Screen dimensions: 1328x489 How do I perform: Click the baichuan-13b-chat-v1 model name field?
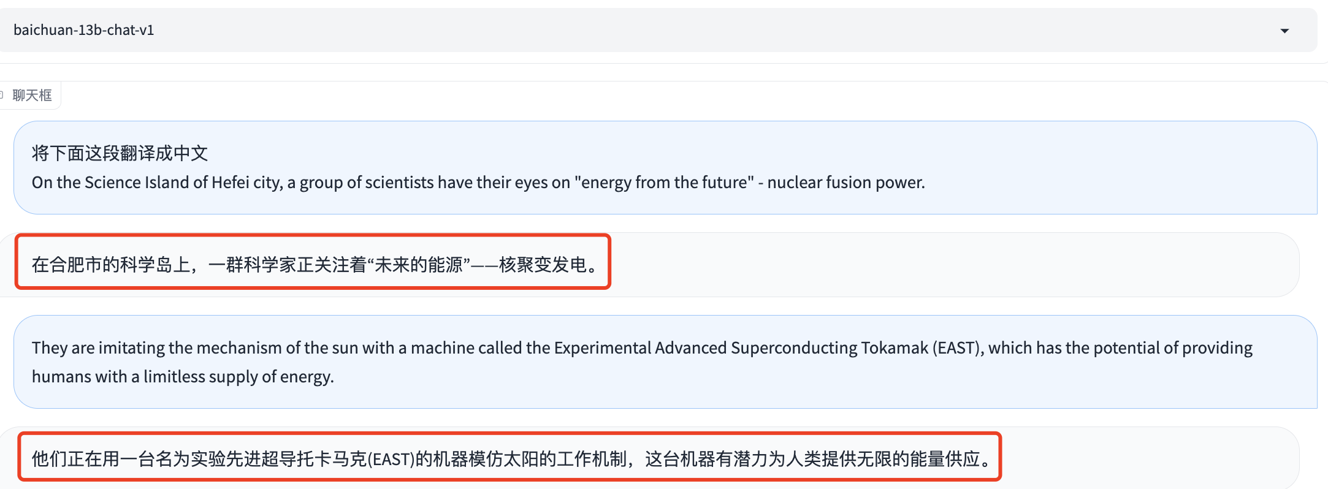tap(657, 30)
